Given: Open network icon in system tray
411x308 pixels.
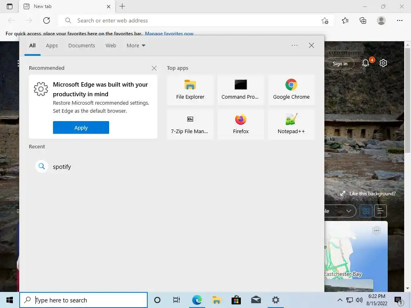Looking at the screenshot, I should tap(350, 300).
